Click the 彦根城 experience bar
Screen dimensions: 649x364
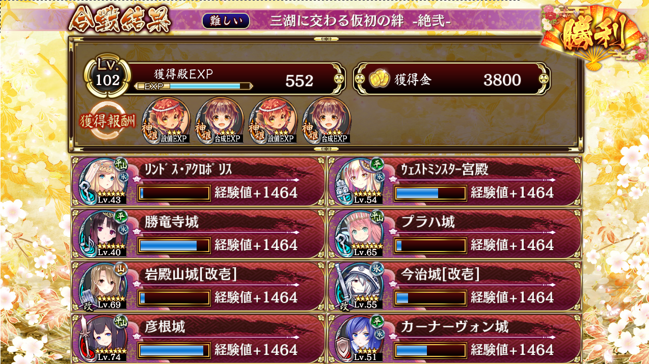(x=174, y=350)
